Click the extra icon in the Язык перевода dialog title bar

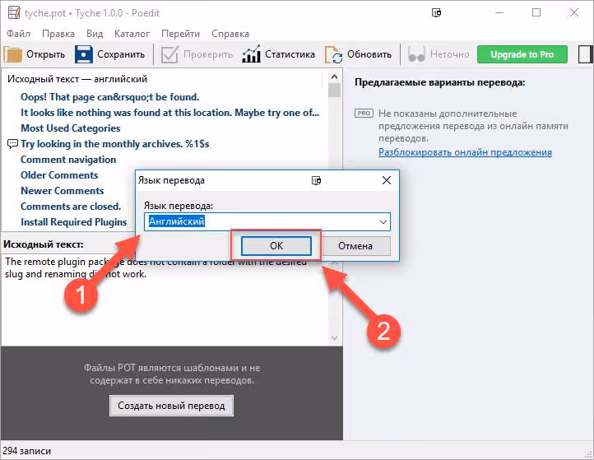pos(316,180)
